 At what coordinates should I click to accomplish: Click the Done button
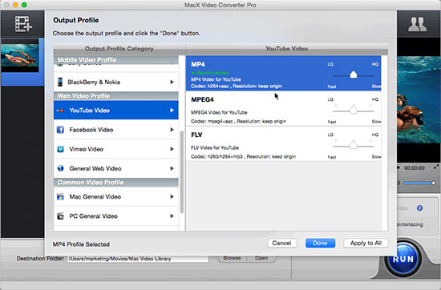click(320, 243)
